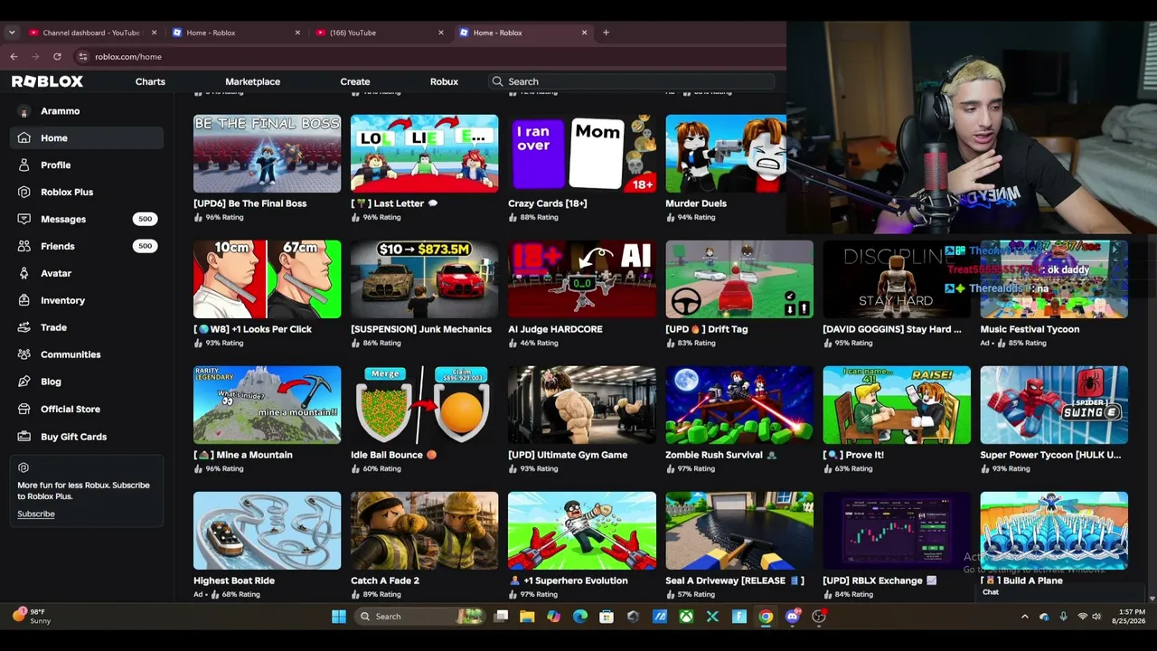Close the Channel dashboard YouTube tab
This screenshot has width=1157, height=651.
pos(154,33)
